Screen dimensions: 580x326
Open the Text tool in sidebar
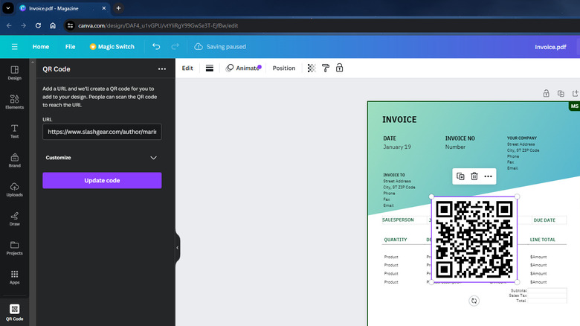click(14, 131)
